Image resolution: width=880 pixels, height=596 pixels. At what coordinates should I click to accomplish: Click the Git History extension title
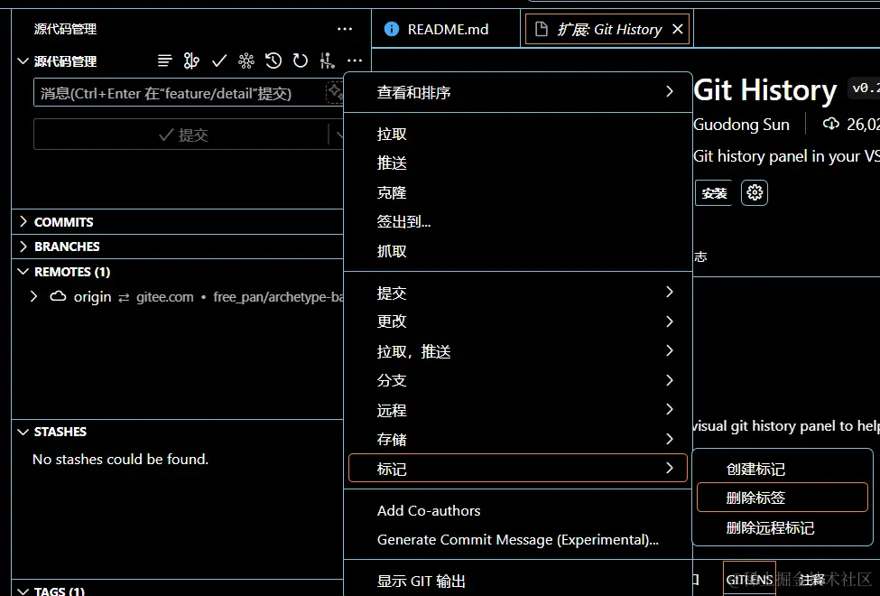(765, 90)
